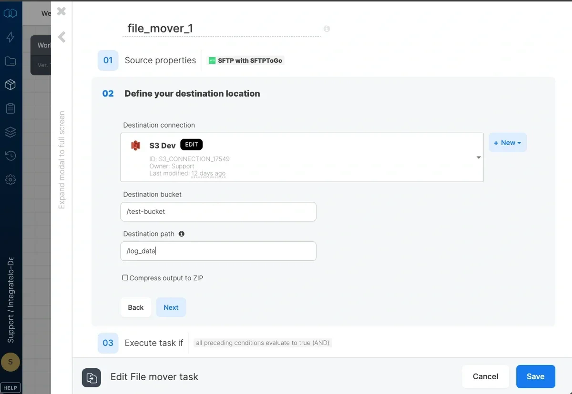Enable the Compress output to ZIP checkbox
This screenshot has height=394, width=572.
[125, 277]
